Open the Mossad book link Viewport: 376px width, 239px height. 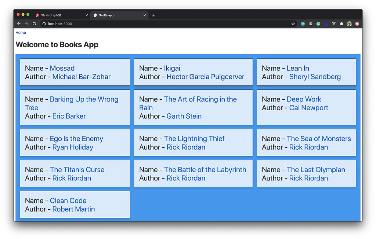click(62, 68)
